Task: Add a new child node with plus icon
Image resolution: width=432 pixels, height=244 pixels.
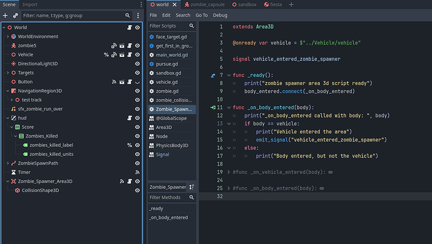Action: pos(5,16)
